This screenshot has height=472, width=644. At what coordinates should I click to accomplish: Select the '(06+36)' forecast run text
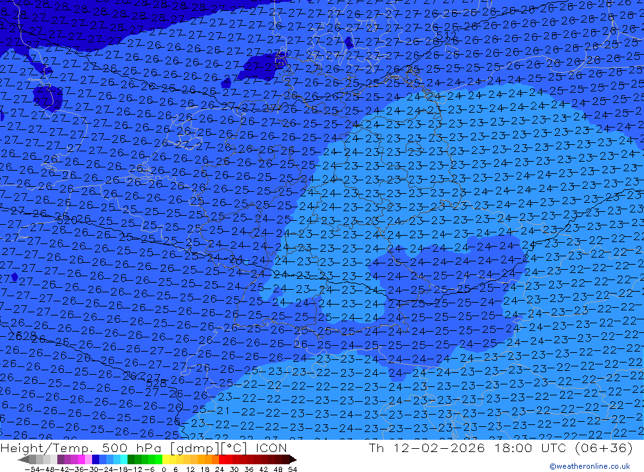pyautogui.click(x=603, y=448)
